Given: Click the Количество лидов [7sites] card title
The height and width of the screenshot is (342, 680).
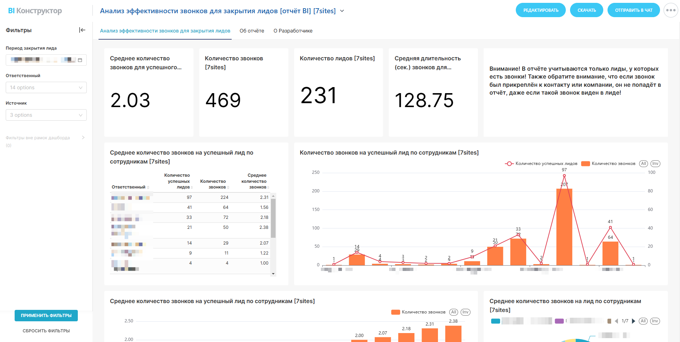Looking at the screenshot, I should click(x=337, y=58).
